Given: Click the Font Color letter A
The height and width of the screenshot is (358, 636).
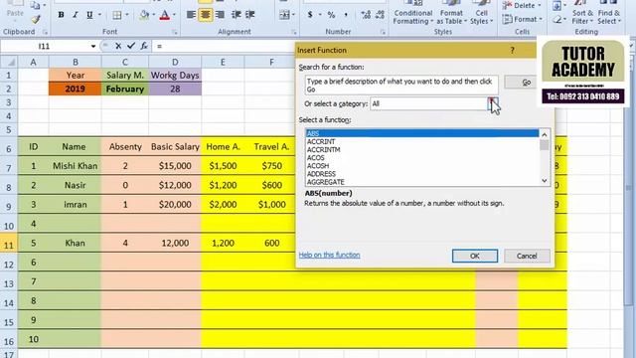Looking at the screenshot, I should click(164, 15).
